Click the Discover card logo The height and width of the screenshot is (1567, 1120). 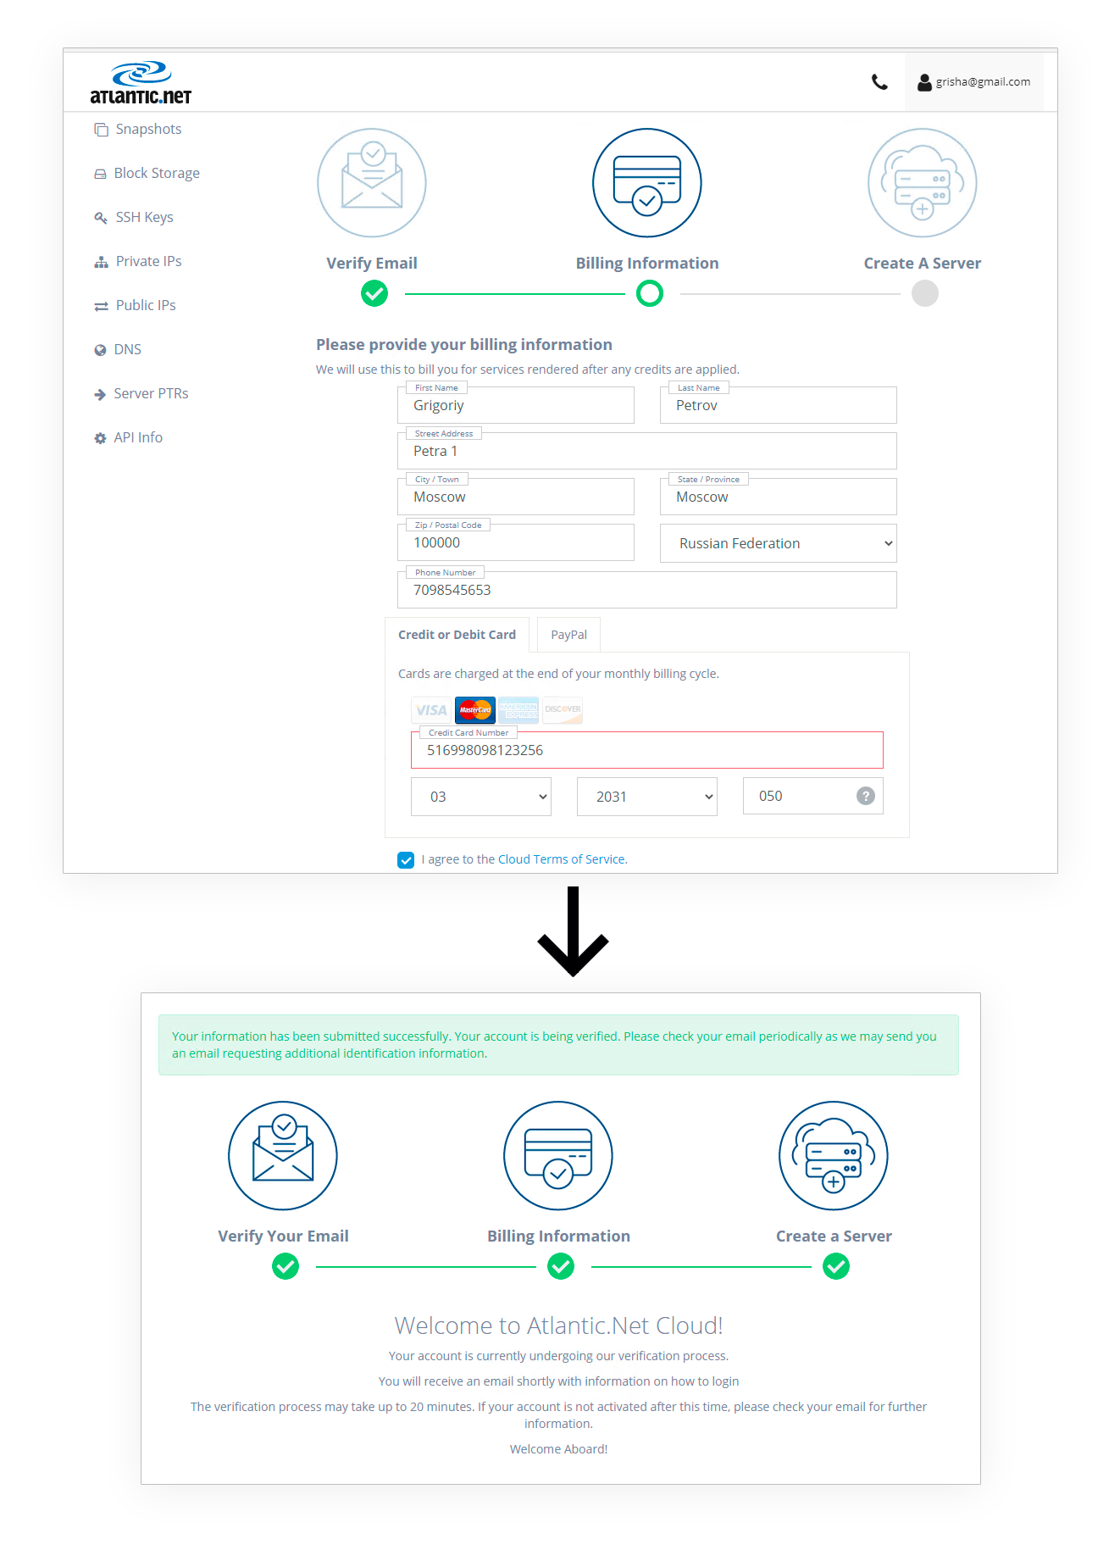click(563, 710)
